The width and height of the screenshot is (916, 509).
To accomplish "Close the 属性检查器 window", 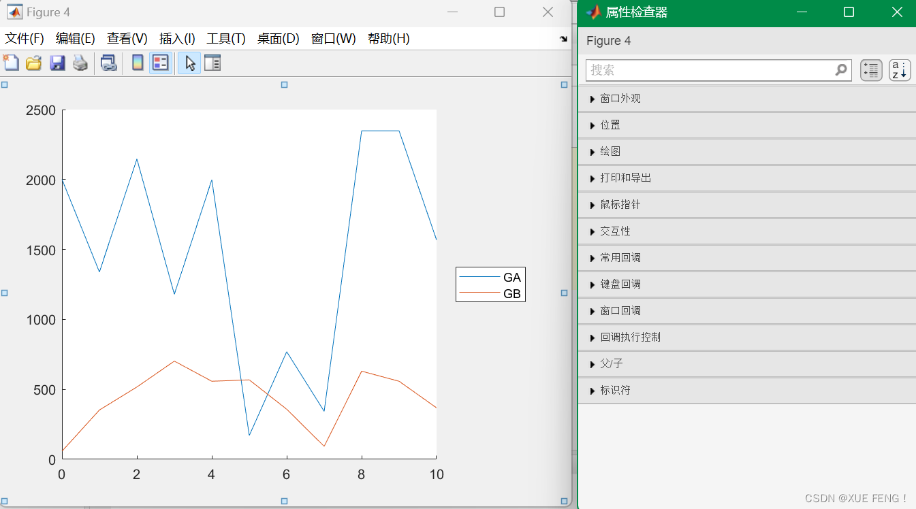I will pyautogui.click(x=897, y=12).
